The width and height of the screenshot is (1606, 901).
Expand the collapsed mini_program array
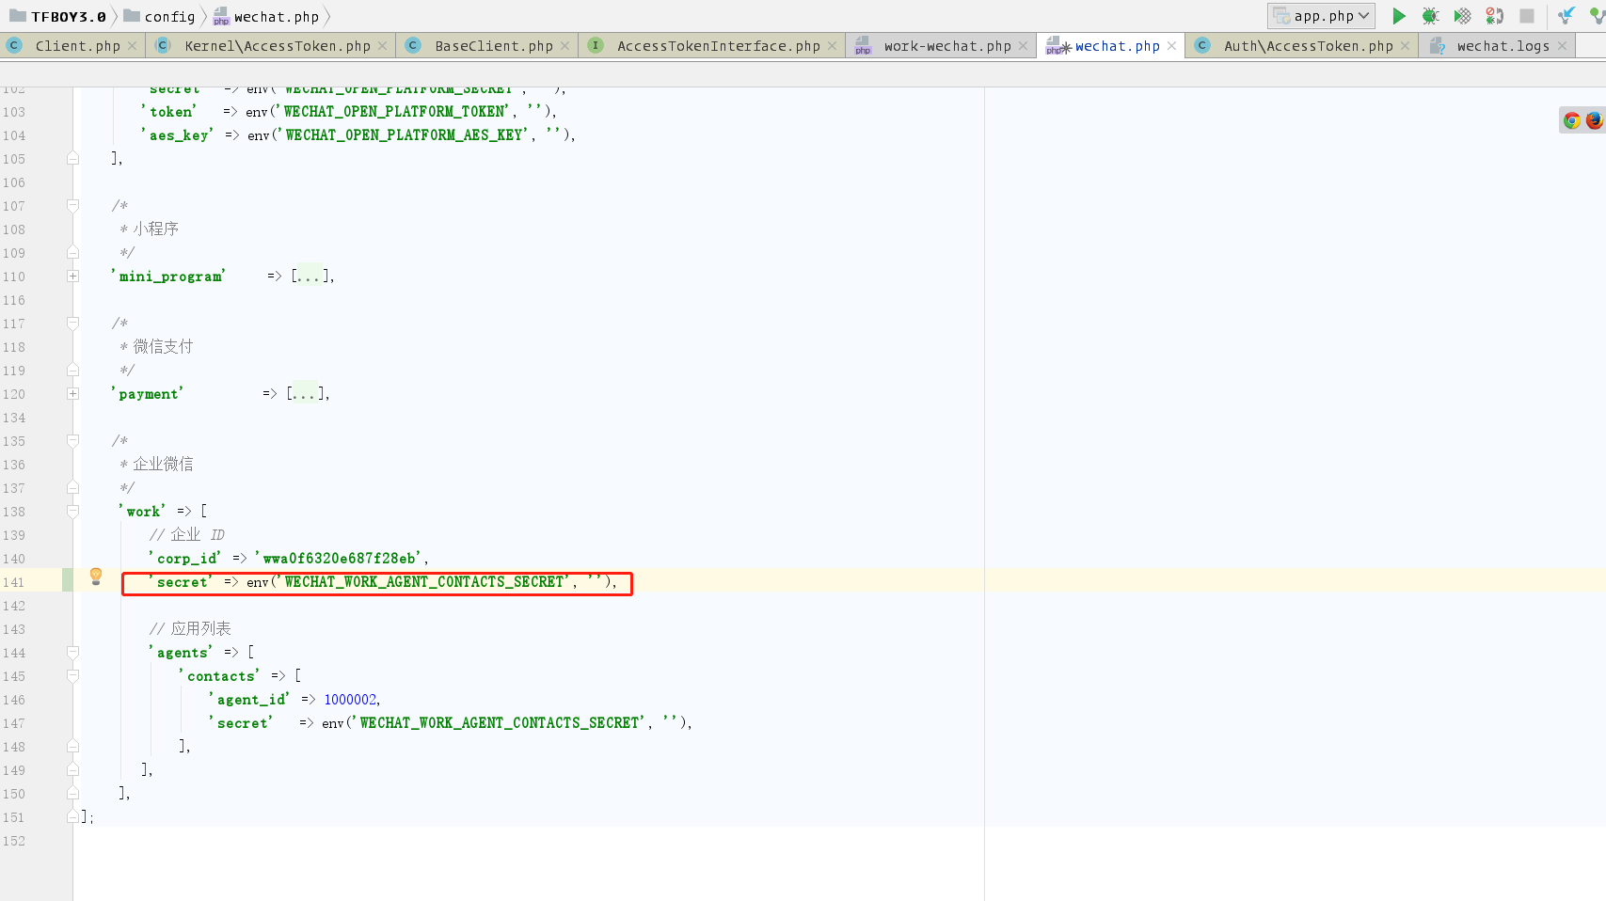coord(72,276)
